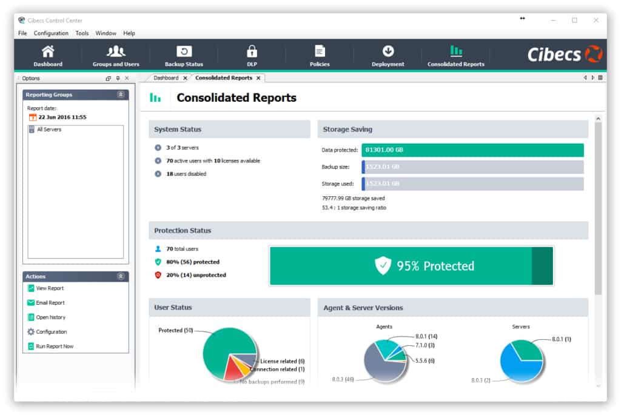This screenshot has height=418, width=621.
Task: Show the tab list dropdown
Action: 600,78
